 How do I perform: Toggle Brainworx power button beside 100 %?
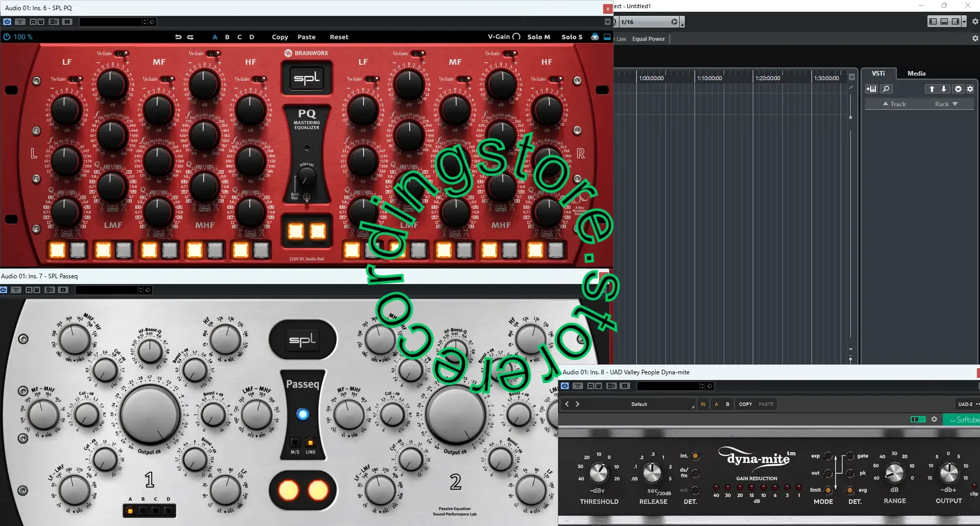pyautogui.click(x=7, y=37)
